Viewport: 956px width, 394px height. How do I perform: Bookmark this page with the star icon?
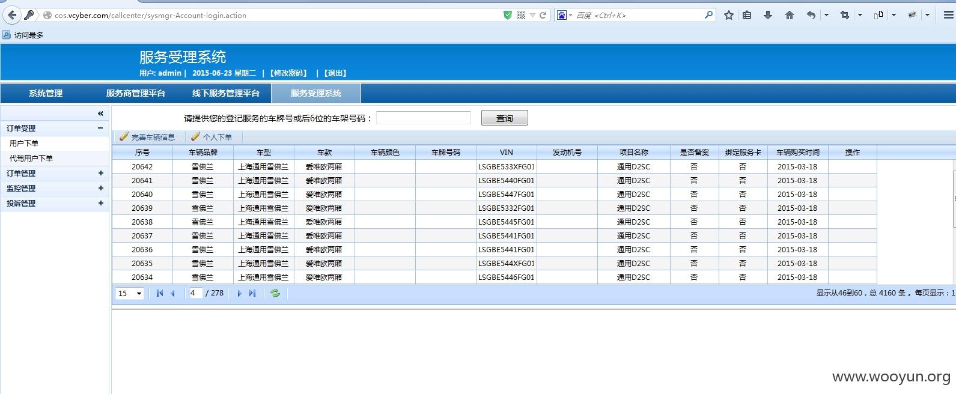[x=729, y=15]
